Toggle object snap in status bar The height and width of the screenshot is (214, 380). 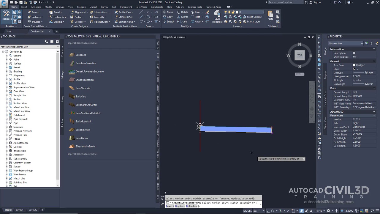tap(293, 211)
